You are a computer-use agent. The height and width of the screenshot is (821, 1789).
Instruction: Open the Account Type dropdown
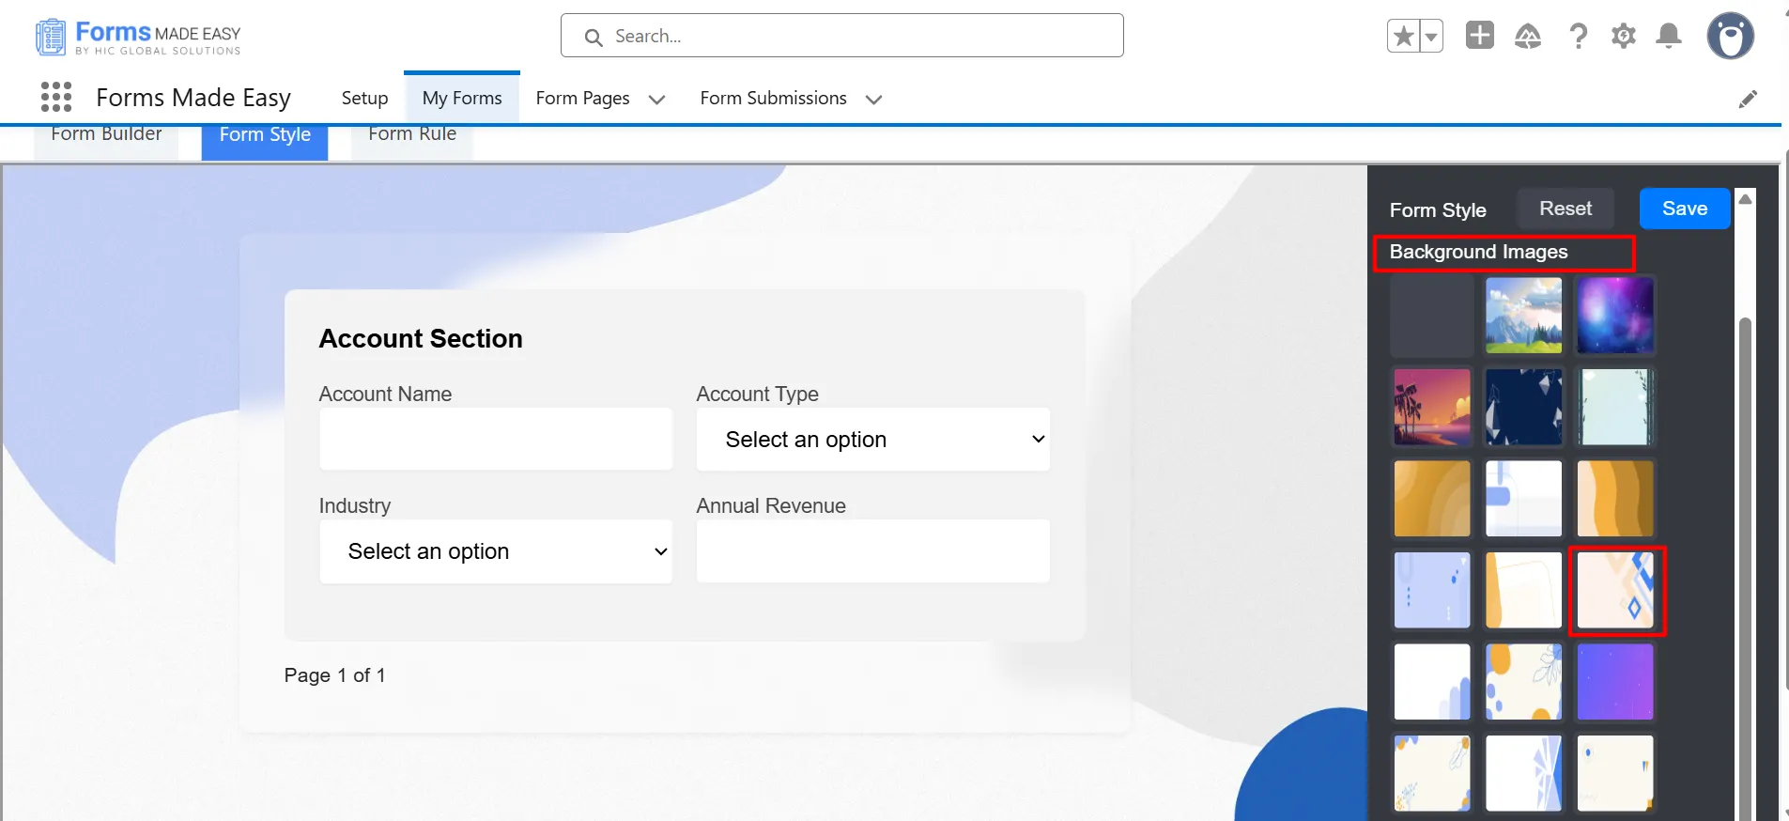click(872, 440)
